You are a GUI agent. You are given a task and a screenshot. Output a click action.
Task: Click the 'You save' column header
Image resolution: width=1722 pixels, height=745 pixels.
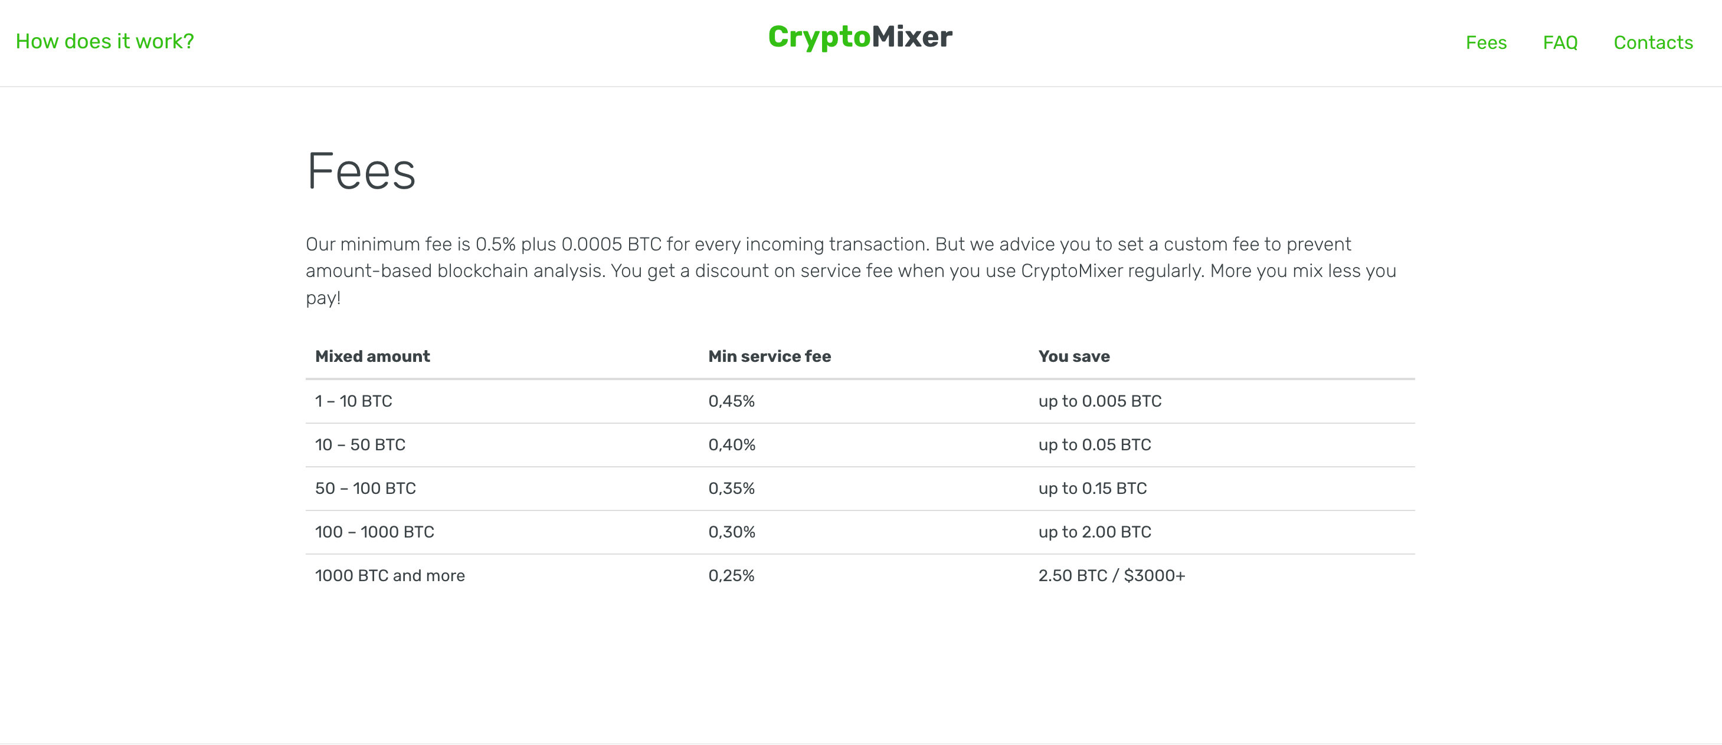1073,356
